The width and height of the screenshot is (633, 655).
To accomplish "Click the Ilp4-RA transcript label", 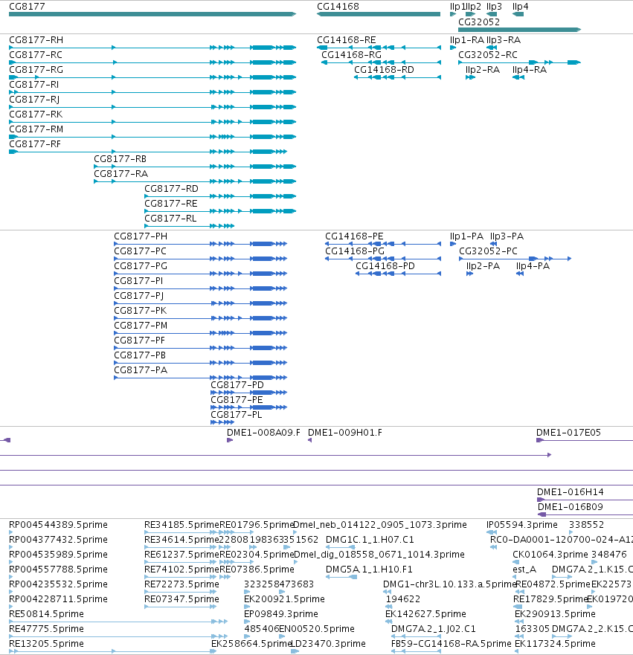I will pos(530,70).
